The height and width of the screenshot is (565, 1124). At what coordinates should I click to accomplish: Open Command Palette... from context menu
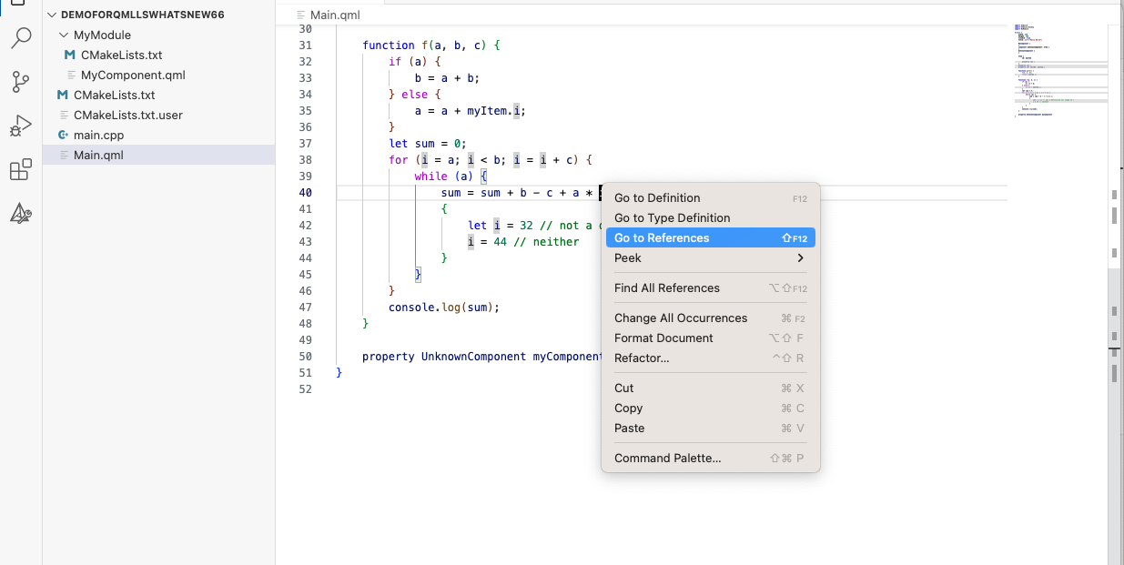click(667, 459)
